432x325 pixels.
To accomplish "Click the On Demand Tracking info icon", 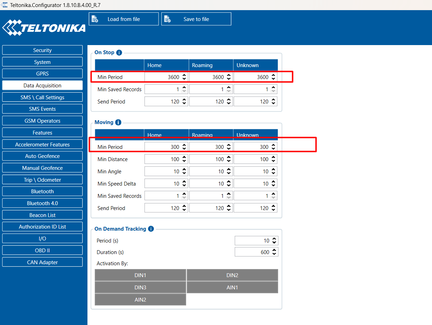I will click(151, 229).
